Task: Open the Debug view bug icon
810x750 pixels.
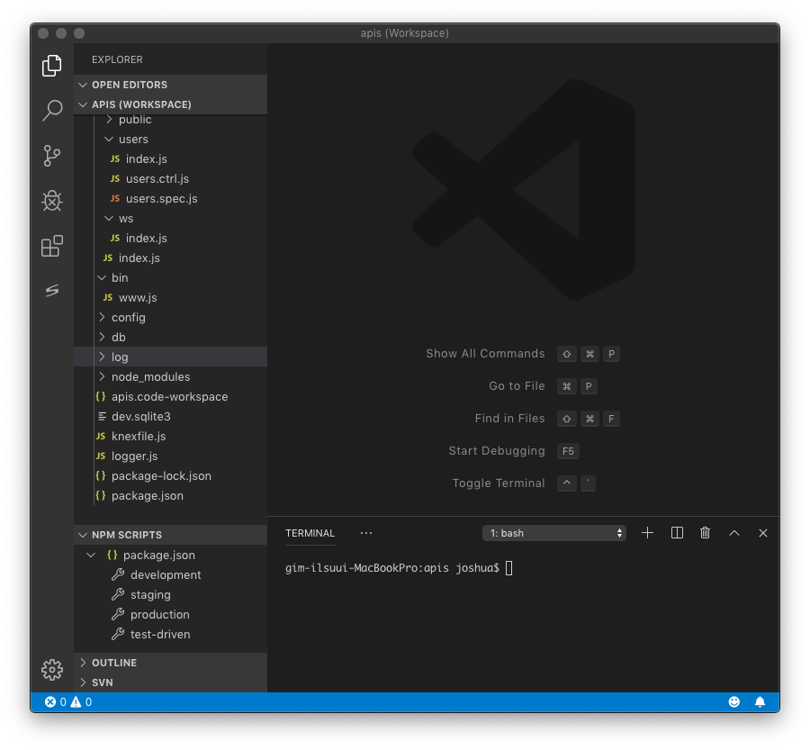Action: point(51,201)
